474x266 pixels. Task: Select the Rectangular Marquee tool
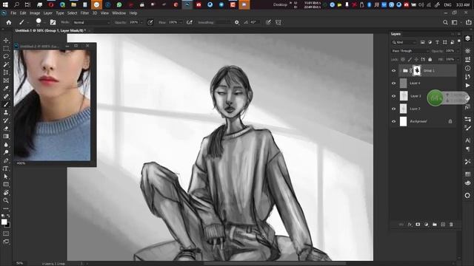point(6,49)
